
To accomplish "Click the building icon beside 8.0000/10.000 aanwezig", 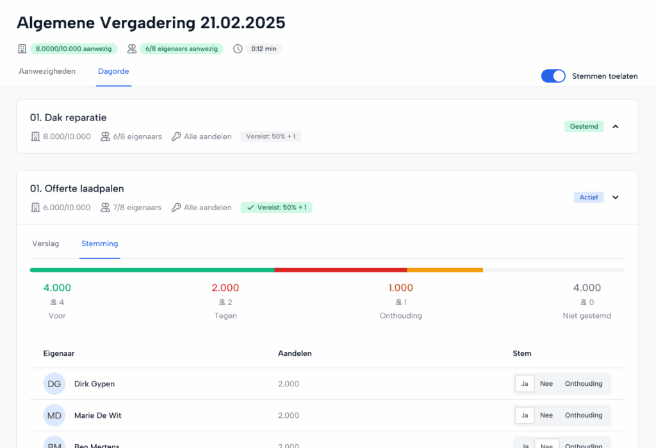I will [22, 49].
